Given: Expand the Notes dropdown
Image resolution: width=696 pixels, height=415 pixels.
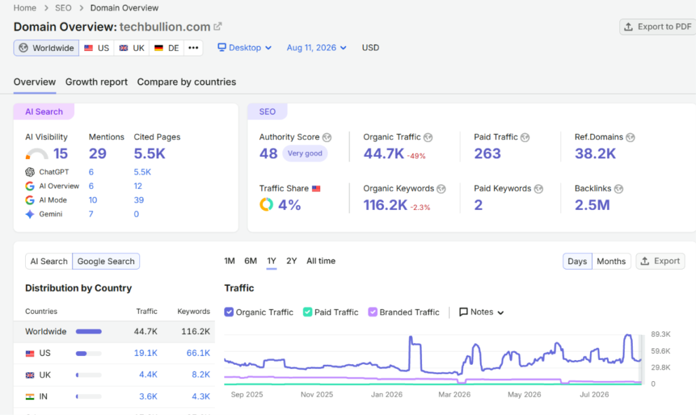Looking at the screenshot, I should click(482, 312).
